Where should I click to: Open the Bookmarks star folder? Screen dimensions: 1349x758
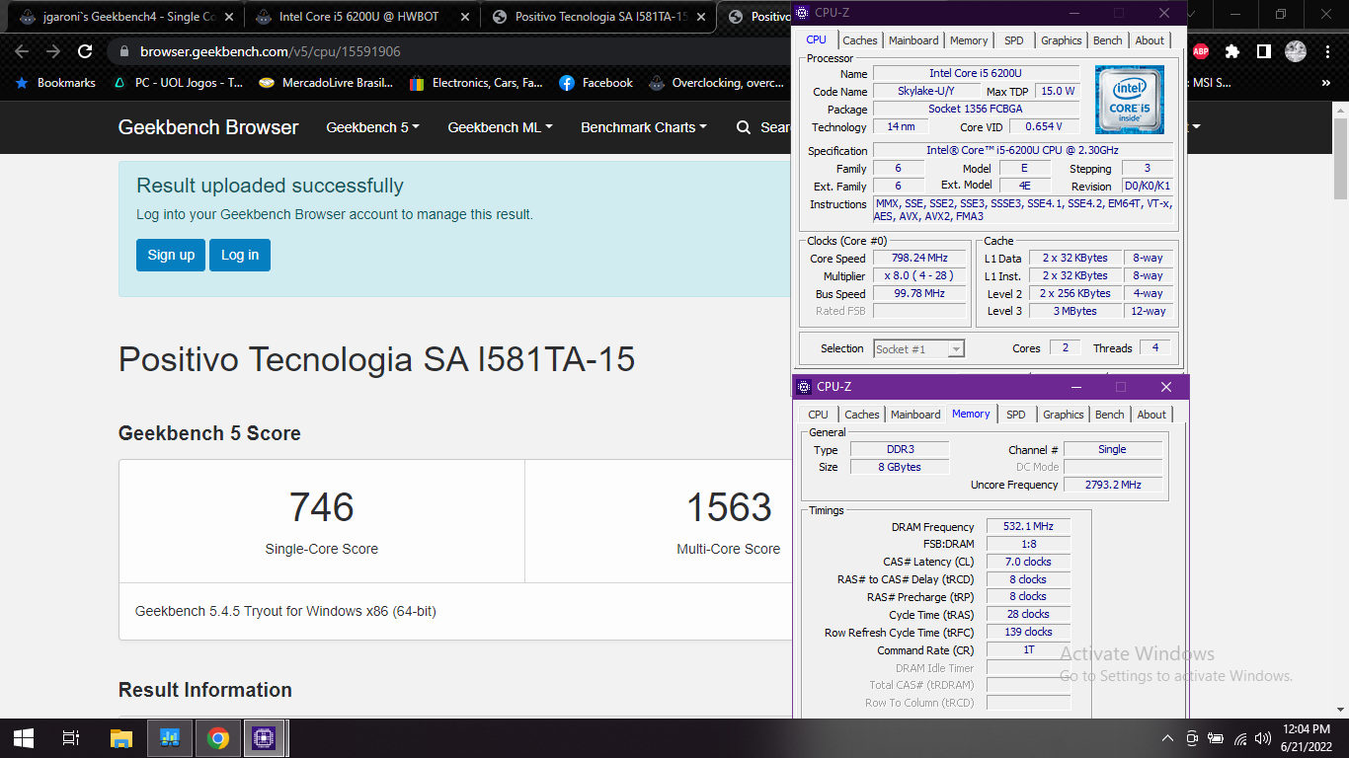55,83
